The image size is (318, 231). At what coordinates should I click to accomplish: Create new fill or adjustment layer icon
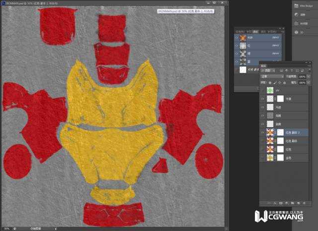pos(287,203)
